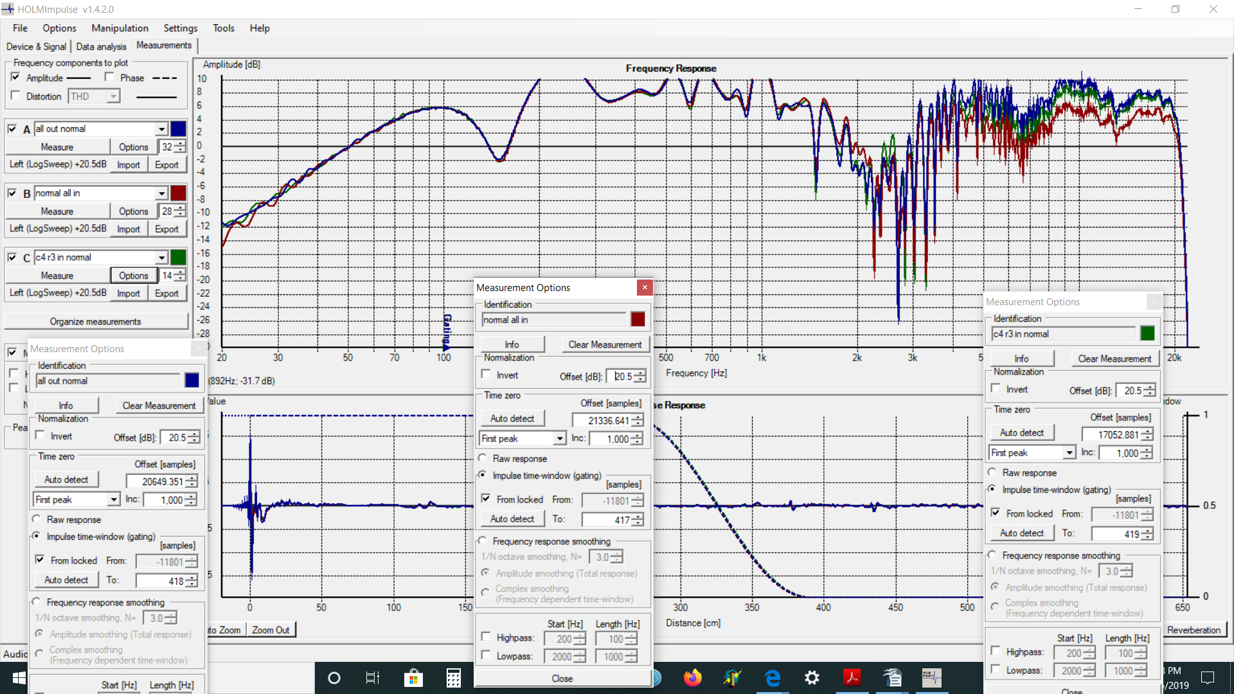Screen dimensions: 1234x694
Task: Toggle Amplitude component checkbox
Action: point(15,77)
